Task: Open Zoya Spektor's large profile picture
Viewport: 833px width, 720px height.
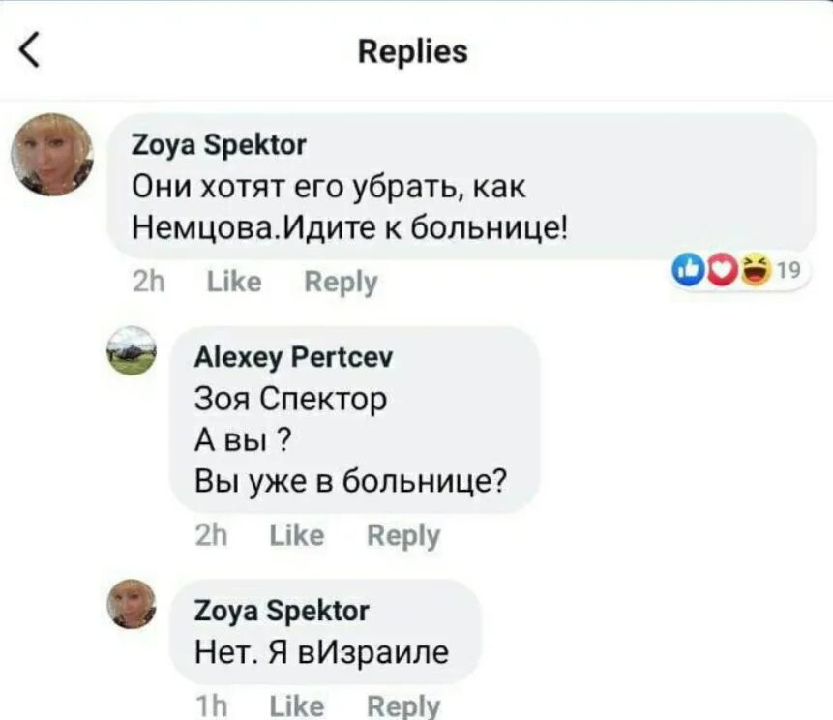Action: click(52, 155)
